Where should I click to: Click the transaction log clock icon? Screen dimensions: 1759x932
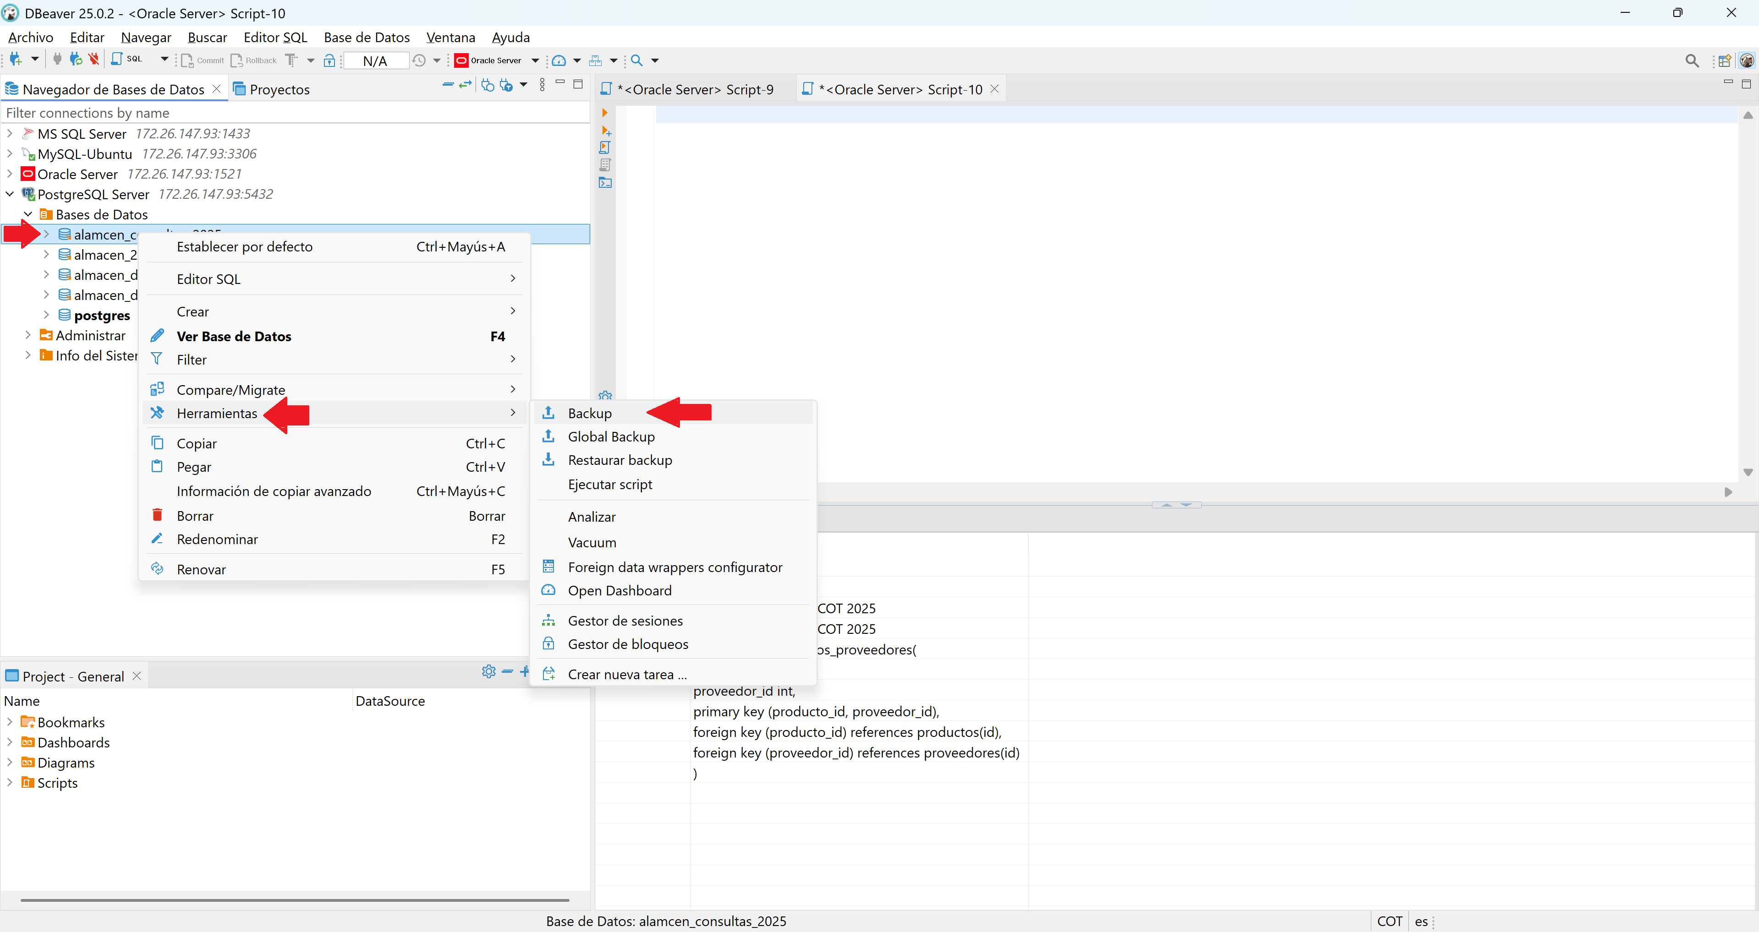(x=419, y=61)
